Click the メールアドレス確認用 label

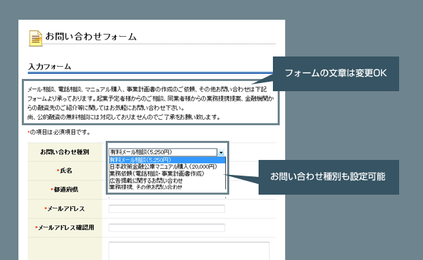point(65,228)
